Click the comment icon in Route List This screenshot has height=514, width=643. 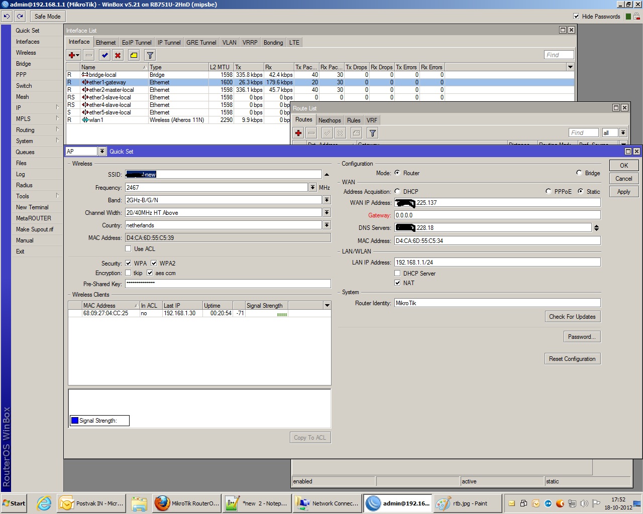point(356,133)
